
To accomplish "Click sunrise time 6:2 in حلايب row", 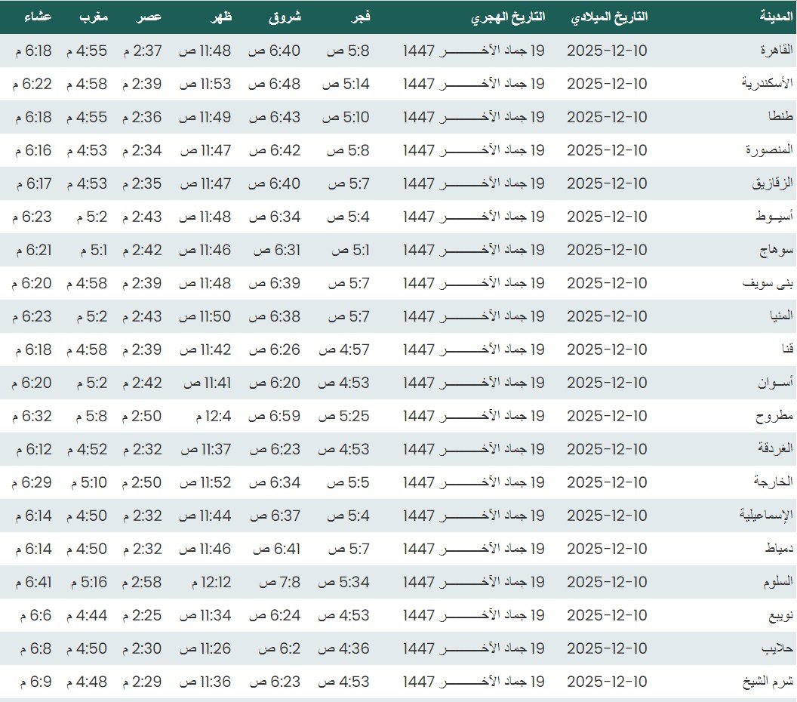I will [x=279, y=648].
